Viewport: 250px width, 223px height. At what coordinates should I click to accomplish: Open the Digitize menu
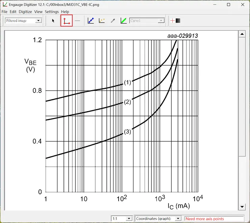[25, 11]
